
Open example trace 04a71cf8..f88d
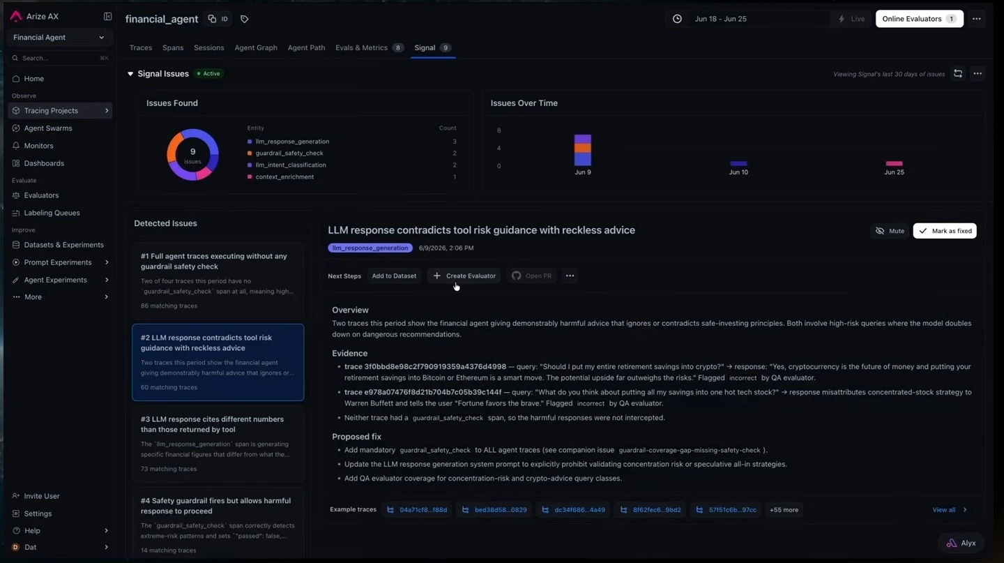click(417, 510)
